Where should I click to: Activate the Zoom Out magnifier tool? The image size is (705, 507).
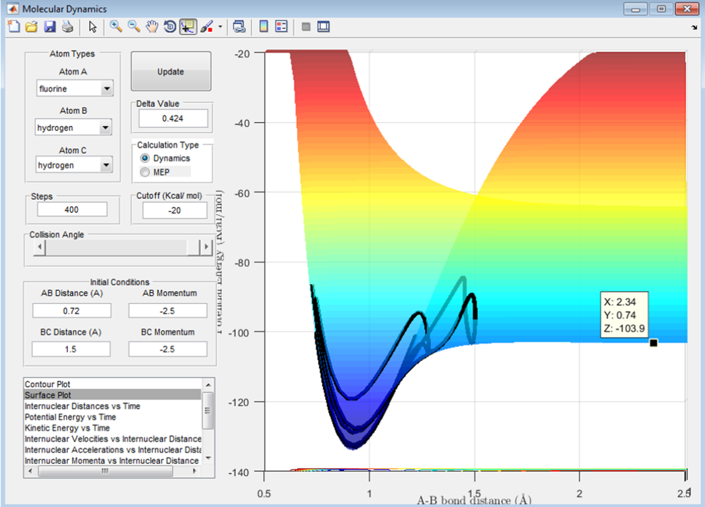[x=134, y=27]
